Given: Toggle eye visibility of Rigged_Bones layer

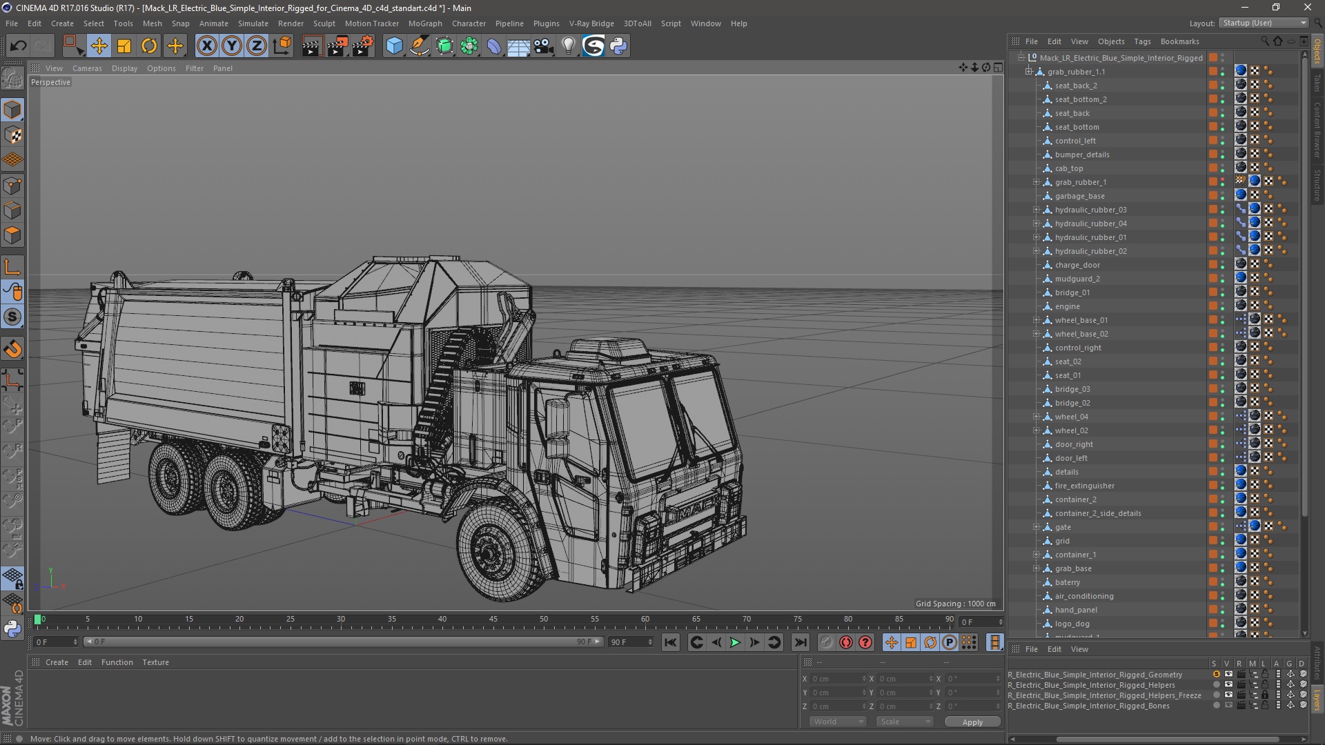Looking at the screenshot, I should 1228,706.
